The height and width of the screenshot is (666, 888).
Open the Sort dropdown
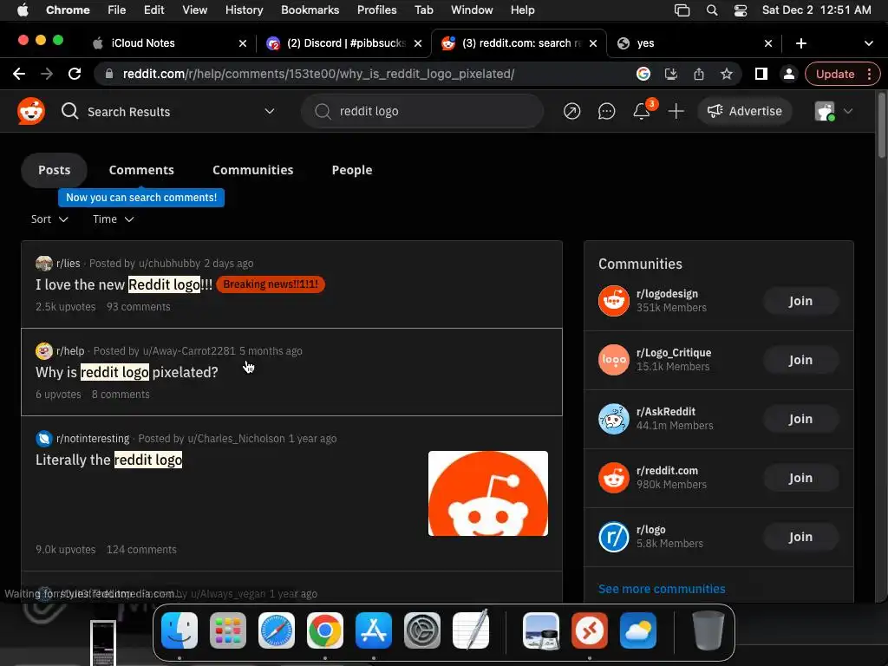coord(49,219)
